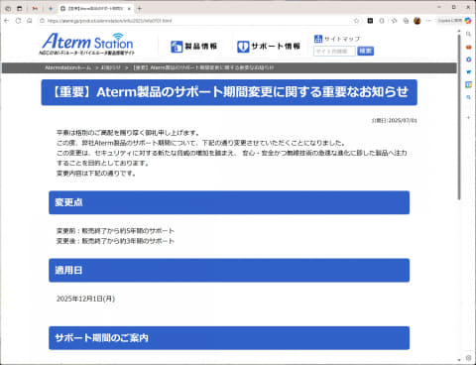The height and width of the screenshot is (365, 476).
Task: Reload the page with refresh icon
Action: (18, 21)
